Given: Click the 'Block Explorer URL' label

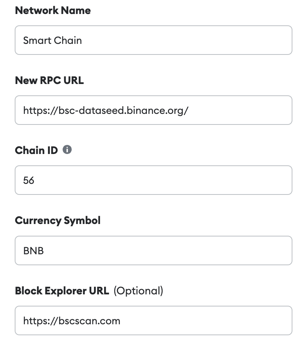Looking at the screenshot, I should tap(62, 291).
